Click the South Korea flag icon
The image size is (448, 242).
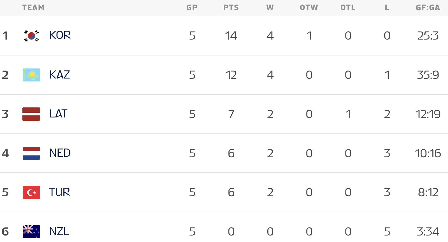pos(31,36)
